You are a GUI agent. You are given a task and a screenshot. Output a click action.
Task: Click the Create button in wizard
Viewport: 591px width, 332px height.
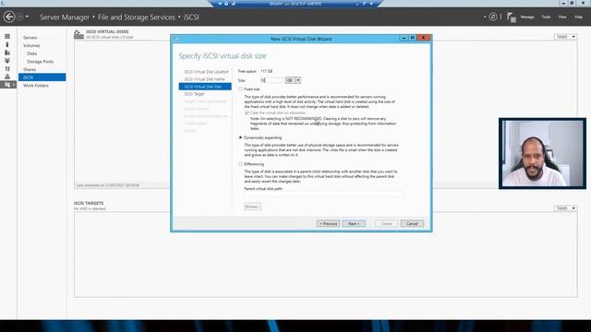386,223
